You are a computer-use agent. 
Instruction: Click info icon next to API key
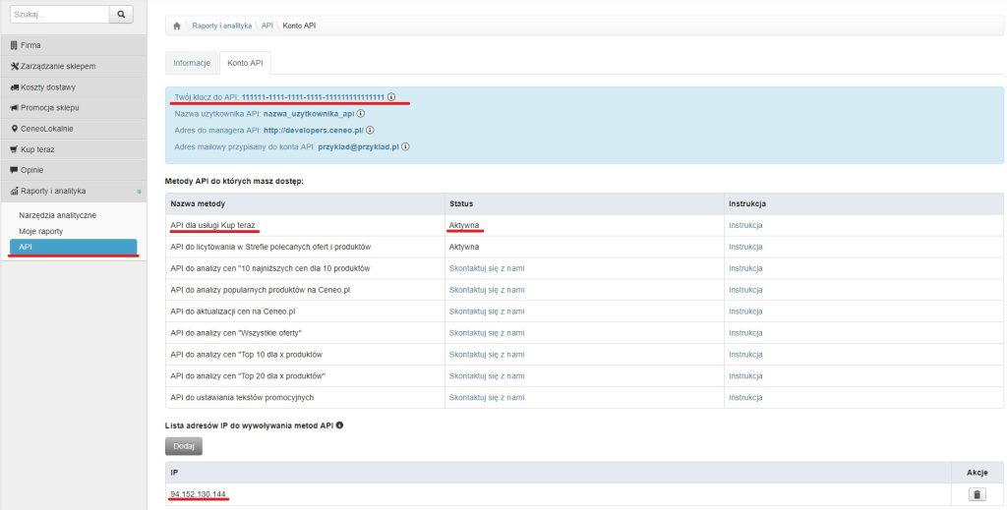coord(391,97)
